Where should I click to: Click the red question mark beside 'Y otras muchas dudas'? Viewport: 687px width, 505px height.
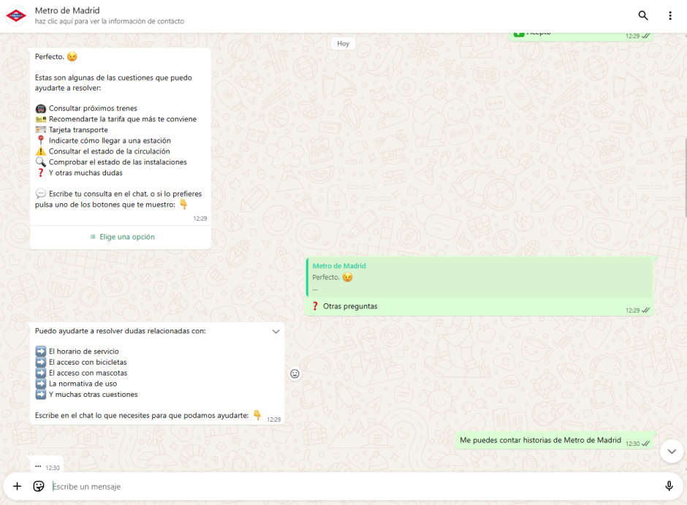(41, 172)
